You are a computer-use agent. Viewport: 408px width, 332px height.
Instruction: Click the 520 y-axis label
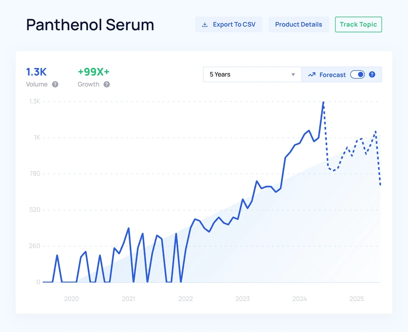(x=35, y=210)
